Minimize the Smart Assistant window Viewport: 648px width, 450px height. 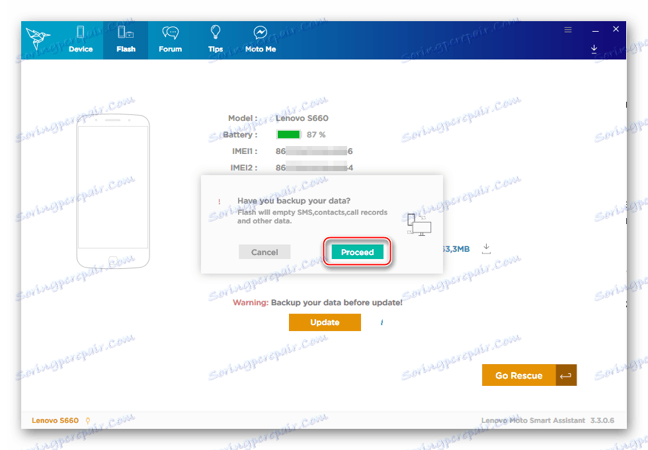[595, 30]
